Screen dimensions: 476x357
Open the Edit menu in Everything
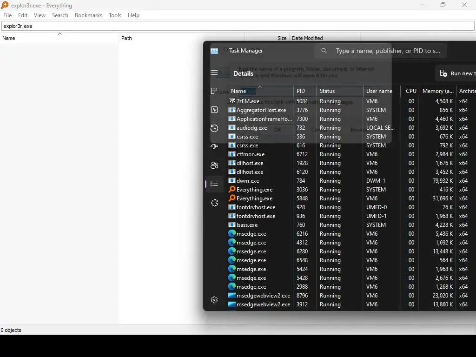click(23, 15)
